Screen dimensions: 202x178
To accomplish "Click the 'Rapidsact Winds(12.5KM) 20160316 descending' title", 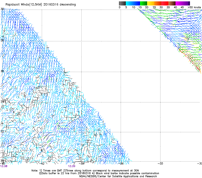I will coord(41,5).
